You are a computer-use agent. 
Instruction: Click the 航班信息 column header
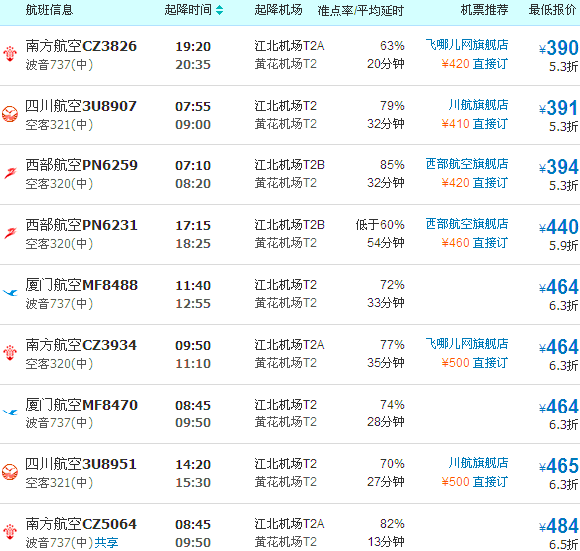coord(49,10)
